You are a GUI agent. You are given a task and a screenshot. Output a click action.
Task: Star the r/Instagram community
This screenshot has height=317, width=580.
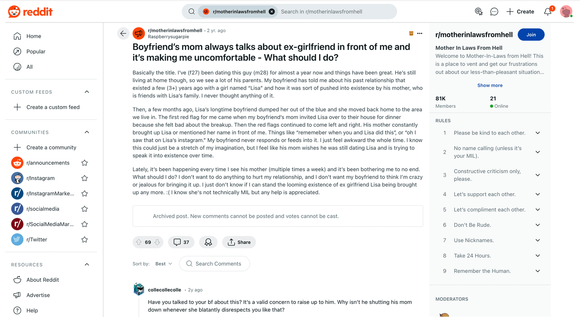tap(84, 178)
